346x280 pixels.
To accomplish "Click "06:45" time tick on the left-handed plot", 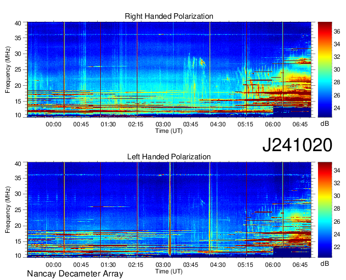I will [300, 265].
